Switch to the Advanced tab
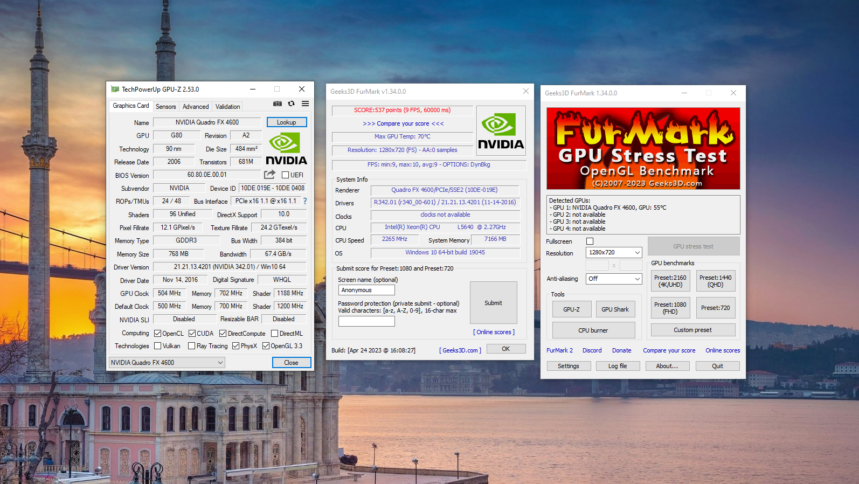 (196, 107)
